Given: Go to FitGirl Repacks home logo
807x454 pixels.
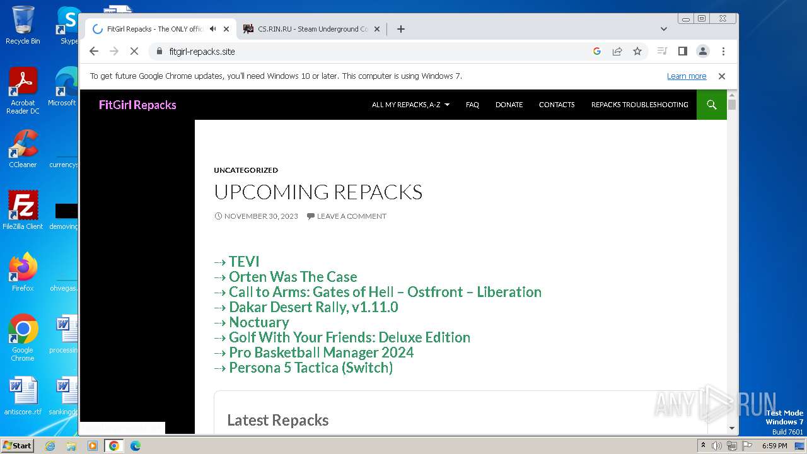Looking at the screenshot, I should coord(137,105).
